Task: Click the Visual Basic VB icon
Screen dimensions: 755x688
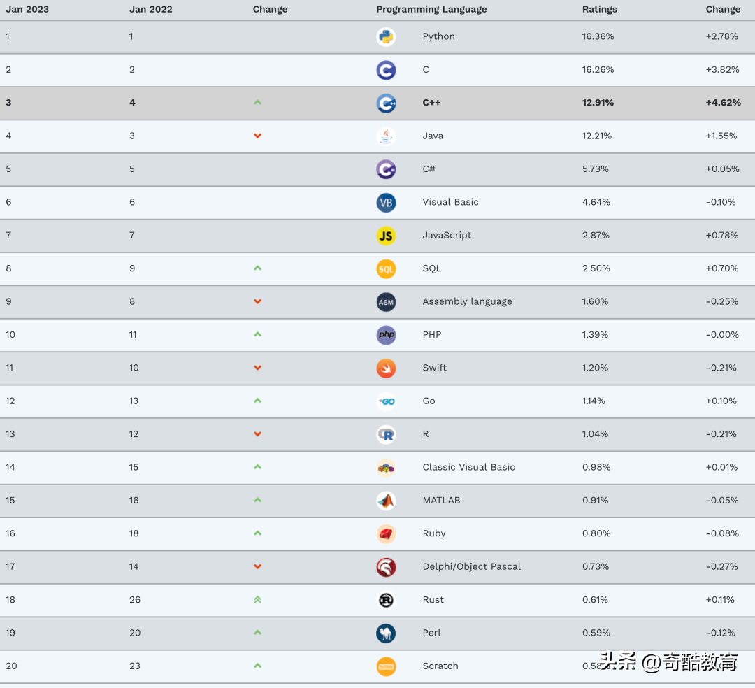Action: [386, 203]
